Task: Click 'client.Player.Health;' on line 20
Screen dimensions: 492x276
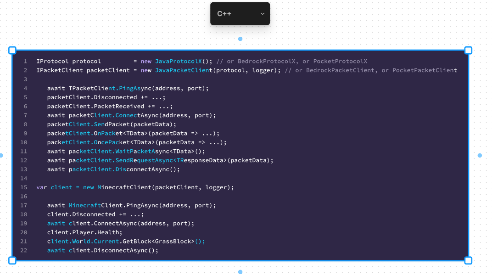Action: pyautogui.click(x=85, y=232)
